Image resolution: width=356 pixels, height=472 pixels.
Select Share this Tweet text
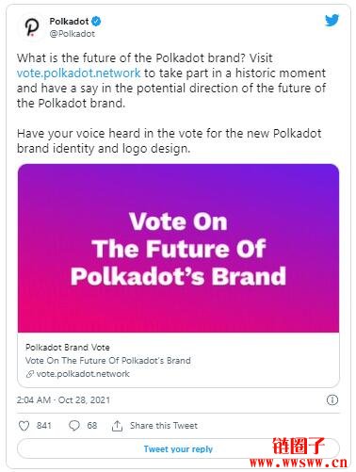[164, 426]
